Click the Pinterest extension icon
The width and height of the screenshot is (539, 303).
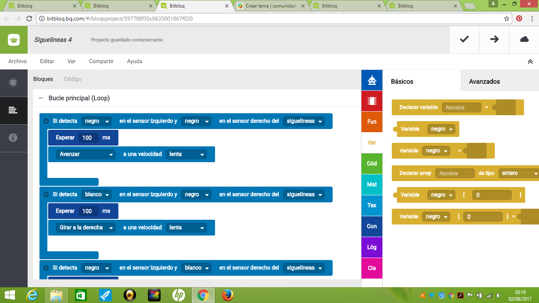[519, 19]
